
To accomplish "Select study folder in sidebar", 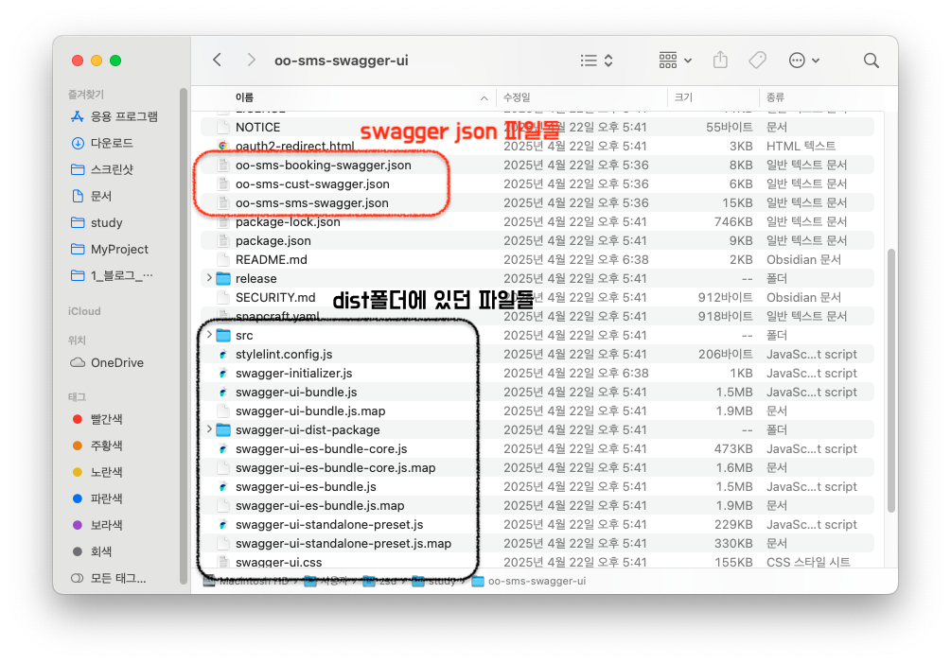I will pos(97,222).
